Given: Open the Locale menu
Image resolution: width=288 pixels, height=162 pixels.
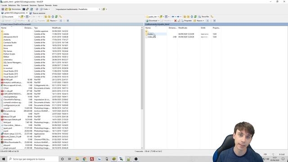Looking at the screenshot, I should [x=4, y=5].
